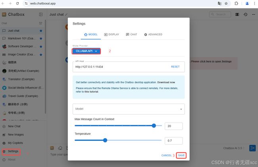This screenshot has width=258, height=167.
Task: Open Settings in the sidebar
Action: 11,152
